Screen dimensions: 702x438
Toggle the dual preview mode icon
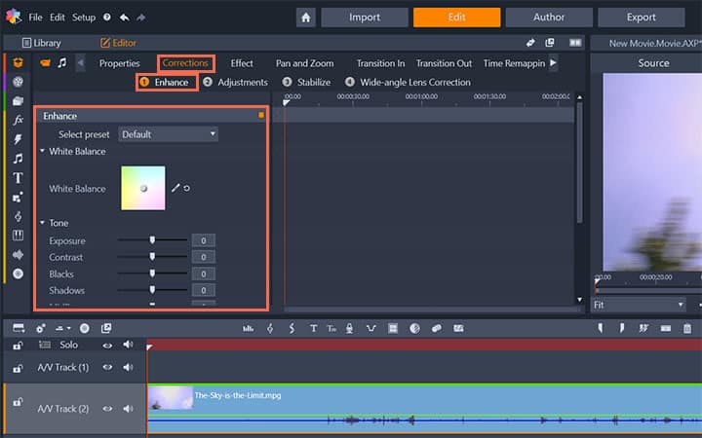coord(575,43)
